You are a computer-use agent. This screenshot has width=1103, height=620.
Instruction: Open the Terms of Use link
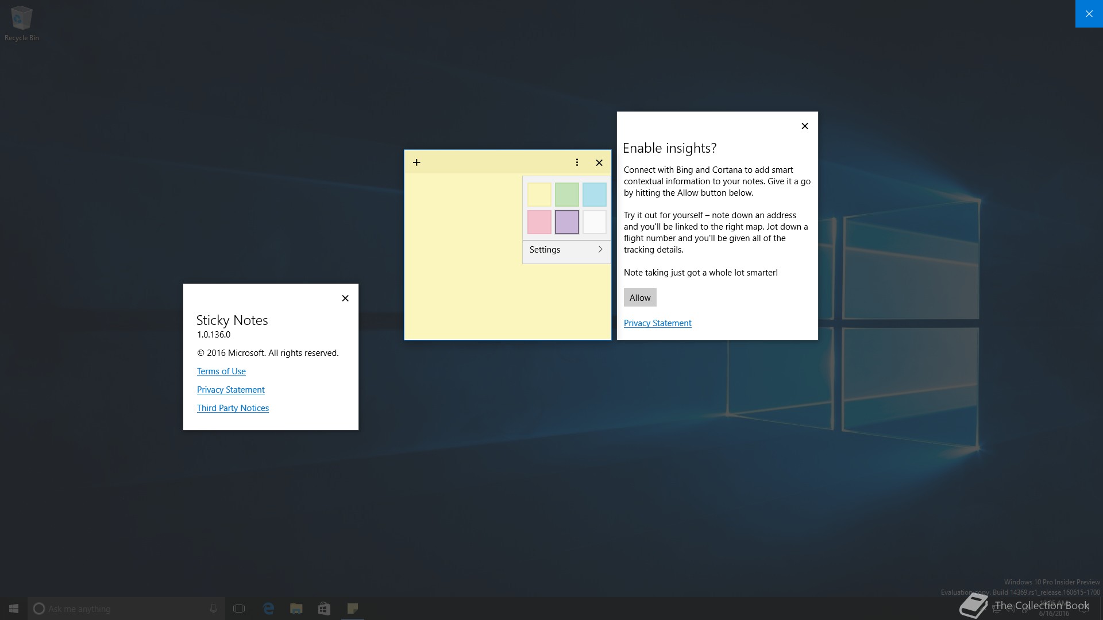tap(221, 371)
